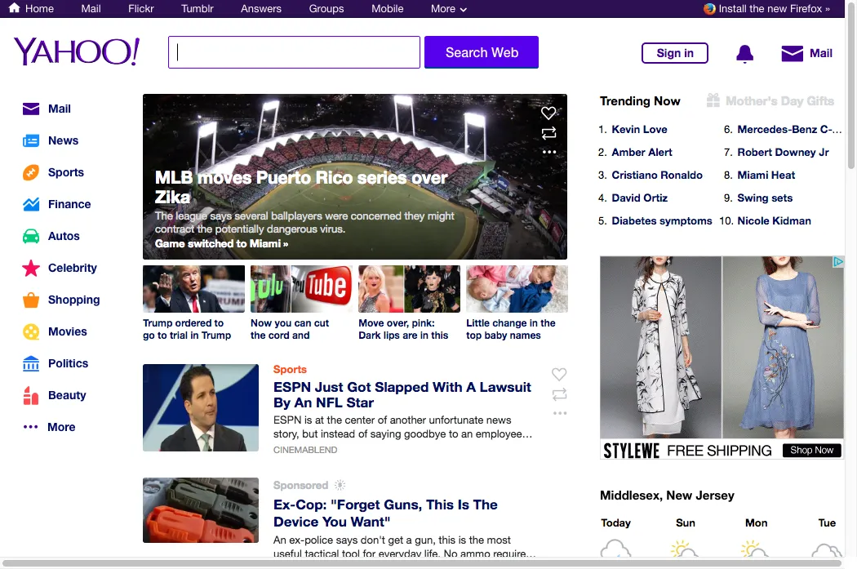This screenshot has width=857, height=569.
Task: Click the Mail envelope icon in header
Action: click(792, 54)
